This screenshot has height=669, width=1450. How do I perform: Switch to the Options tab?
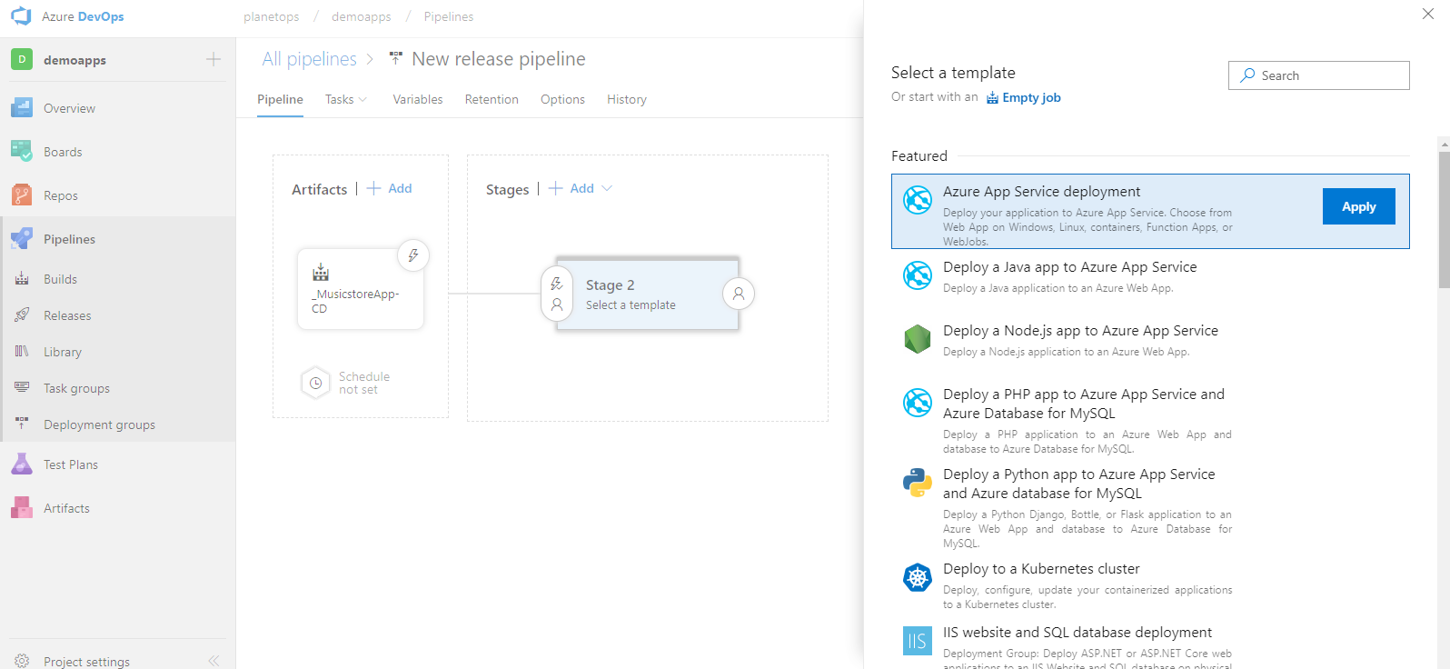[x=562, y=100]
